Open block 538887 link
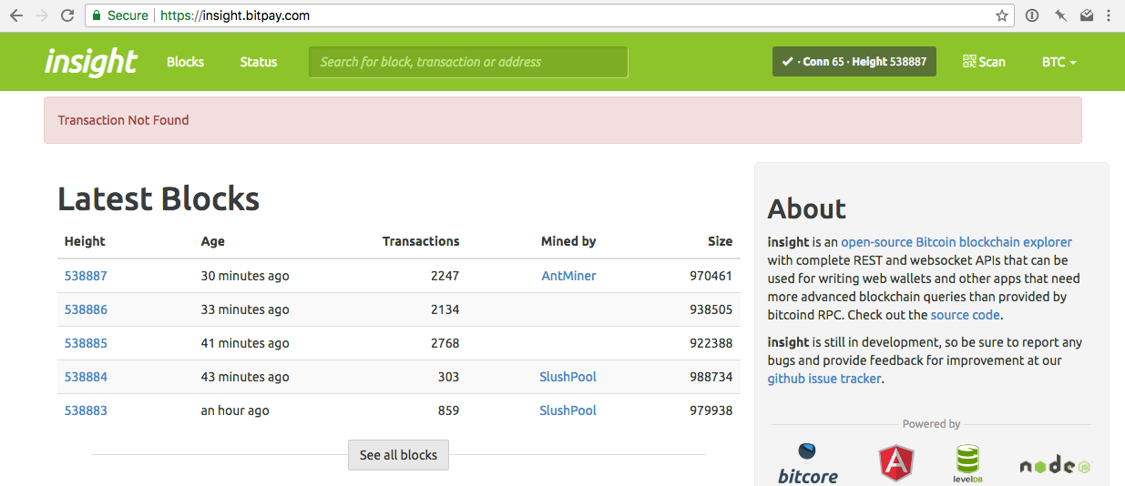The image size is (1125, 486). coord(86,276)
